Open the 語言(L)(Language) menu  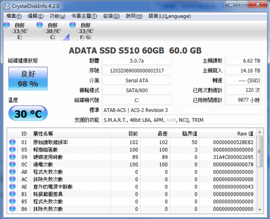click(x=170, y=16)
